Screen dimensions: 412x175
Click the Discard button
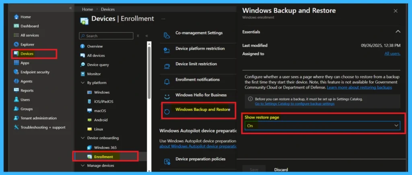281,170
